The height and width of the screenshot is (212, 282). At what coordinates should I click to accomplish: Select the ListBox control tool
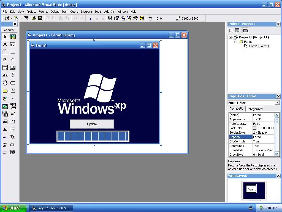pyautogui.click(x=13, y=68)
